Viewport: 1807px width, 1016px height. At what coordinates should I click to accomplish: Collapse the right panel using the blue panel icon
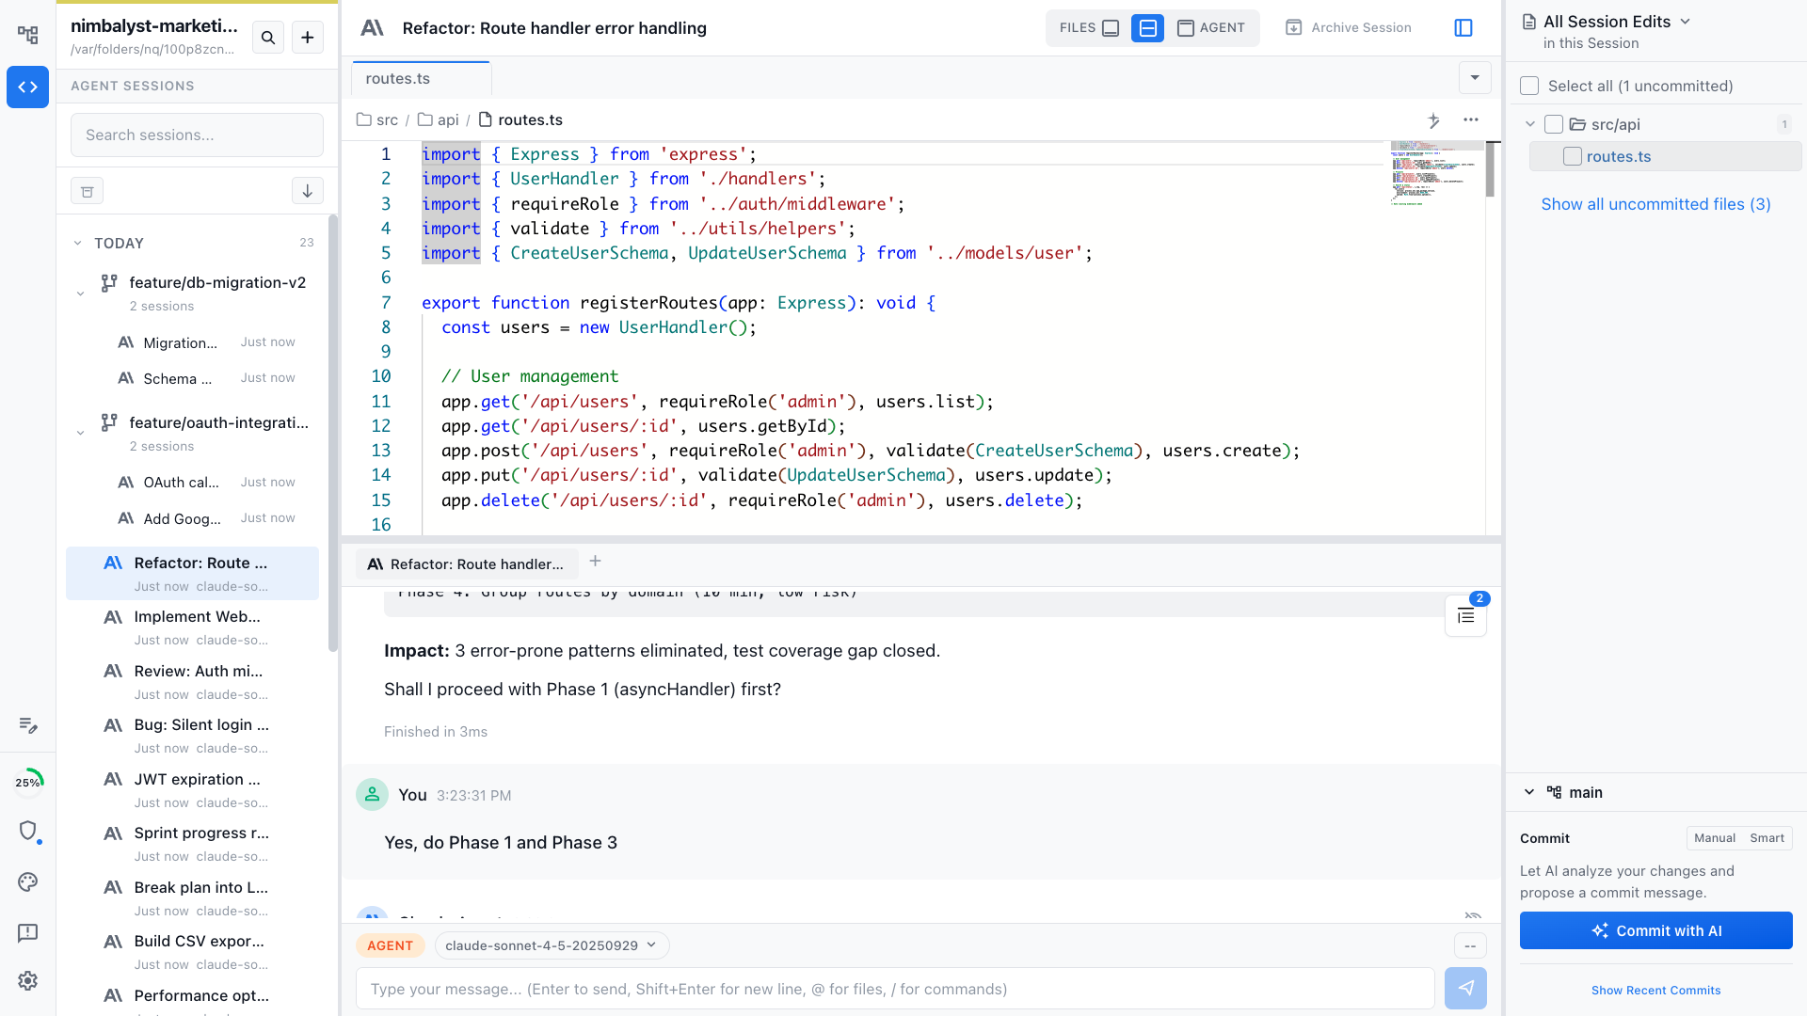[x=1463, y=27]
